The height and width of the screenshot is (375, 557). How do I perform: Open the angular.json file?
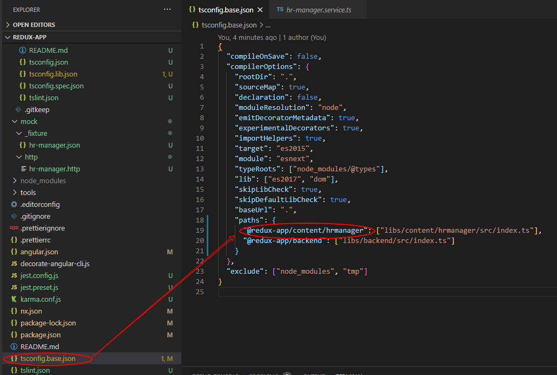pyautogui.click(x=39, y=252)
